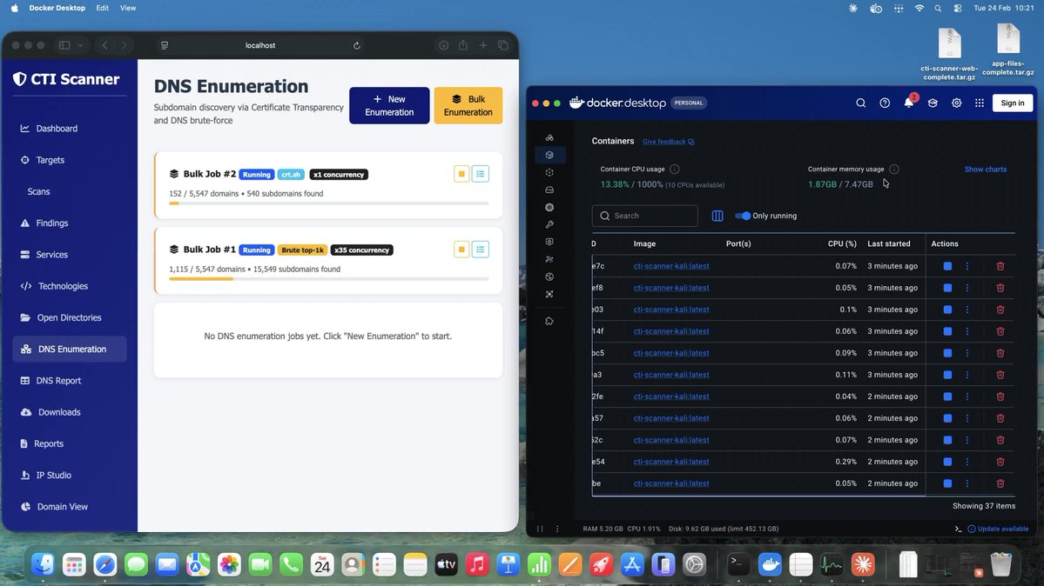This screenshot has width=1044, height=586.
Task: Open Docker Desktop menu in menu bar
Action: click(x=57, y=8)
